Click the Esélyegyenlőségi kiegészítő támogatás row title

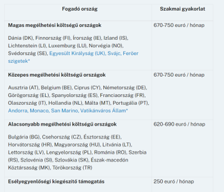56,181
